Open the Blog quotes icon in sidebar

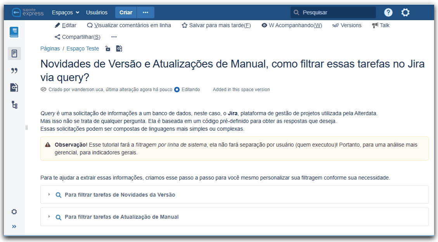coord(14,71)
